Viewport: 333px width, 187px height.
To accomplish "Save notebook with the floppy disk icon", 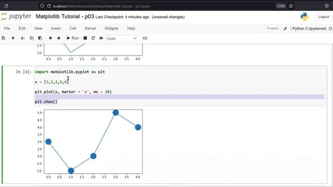I will (x=4, y=38).
